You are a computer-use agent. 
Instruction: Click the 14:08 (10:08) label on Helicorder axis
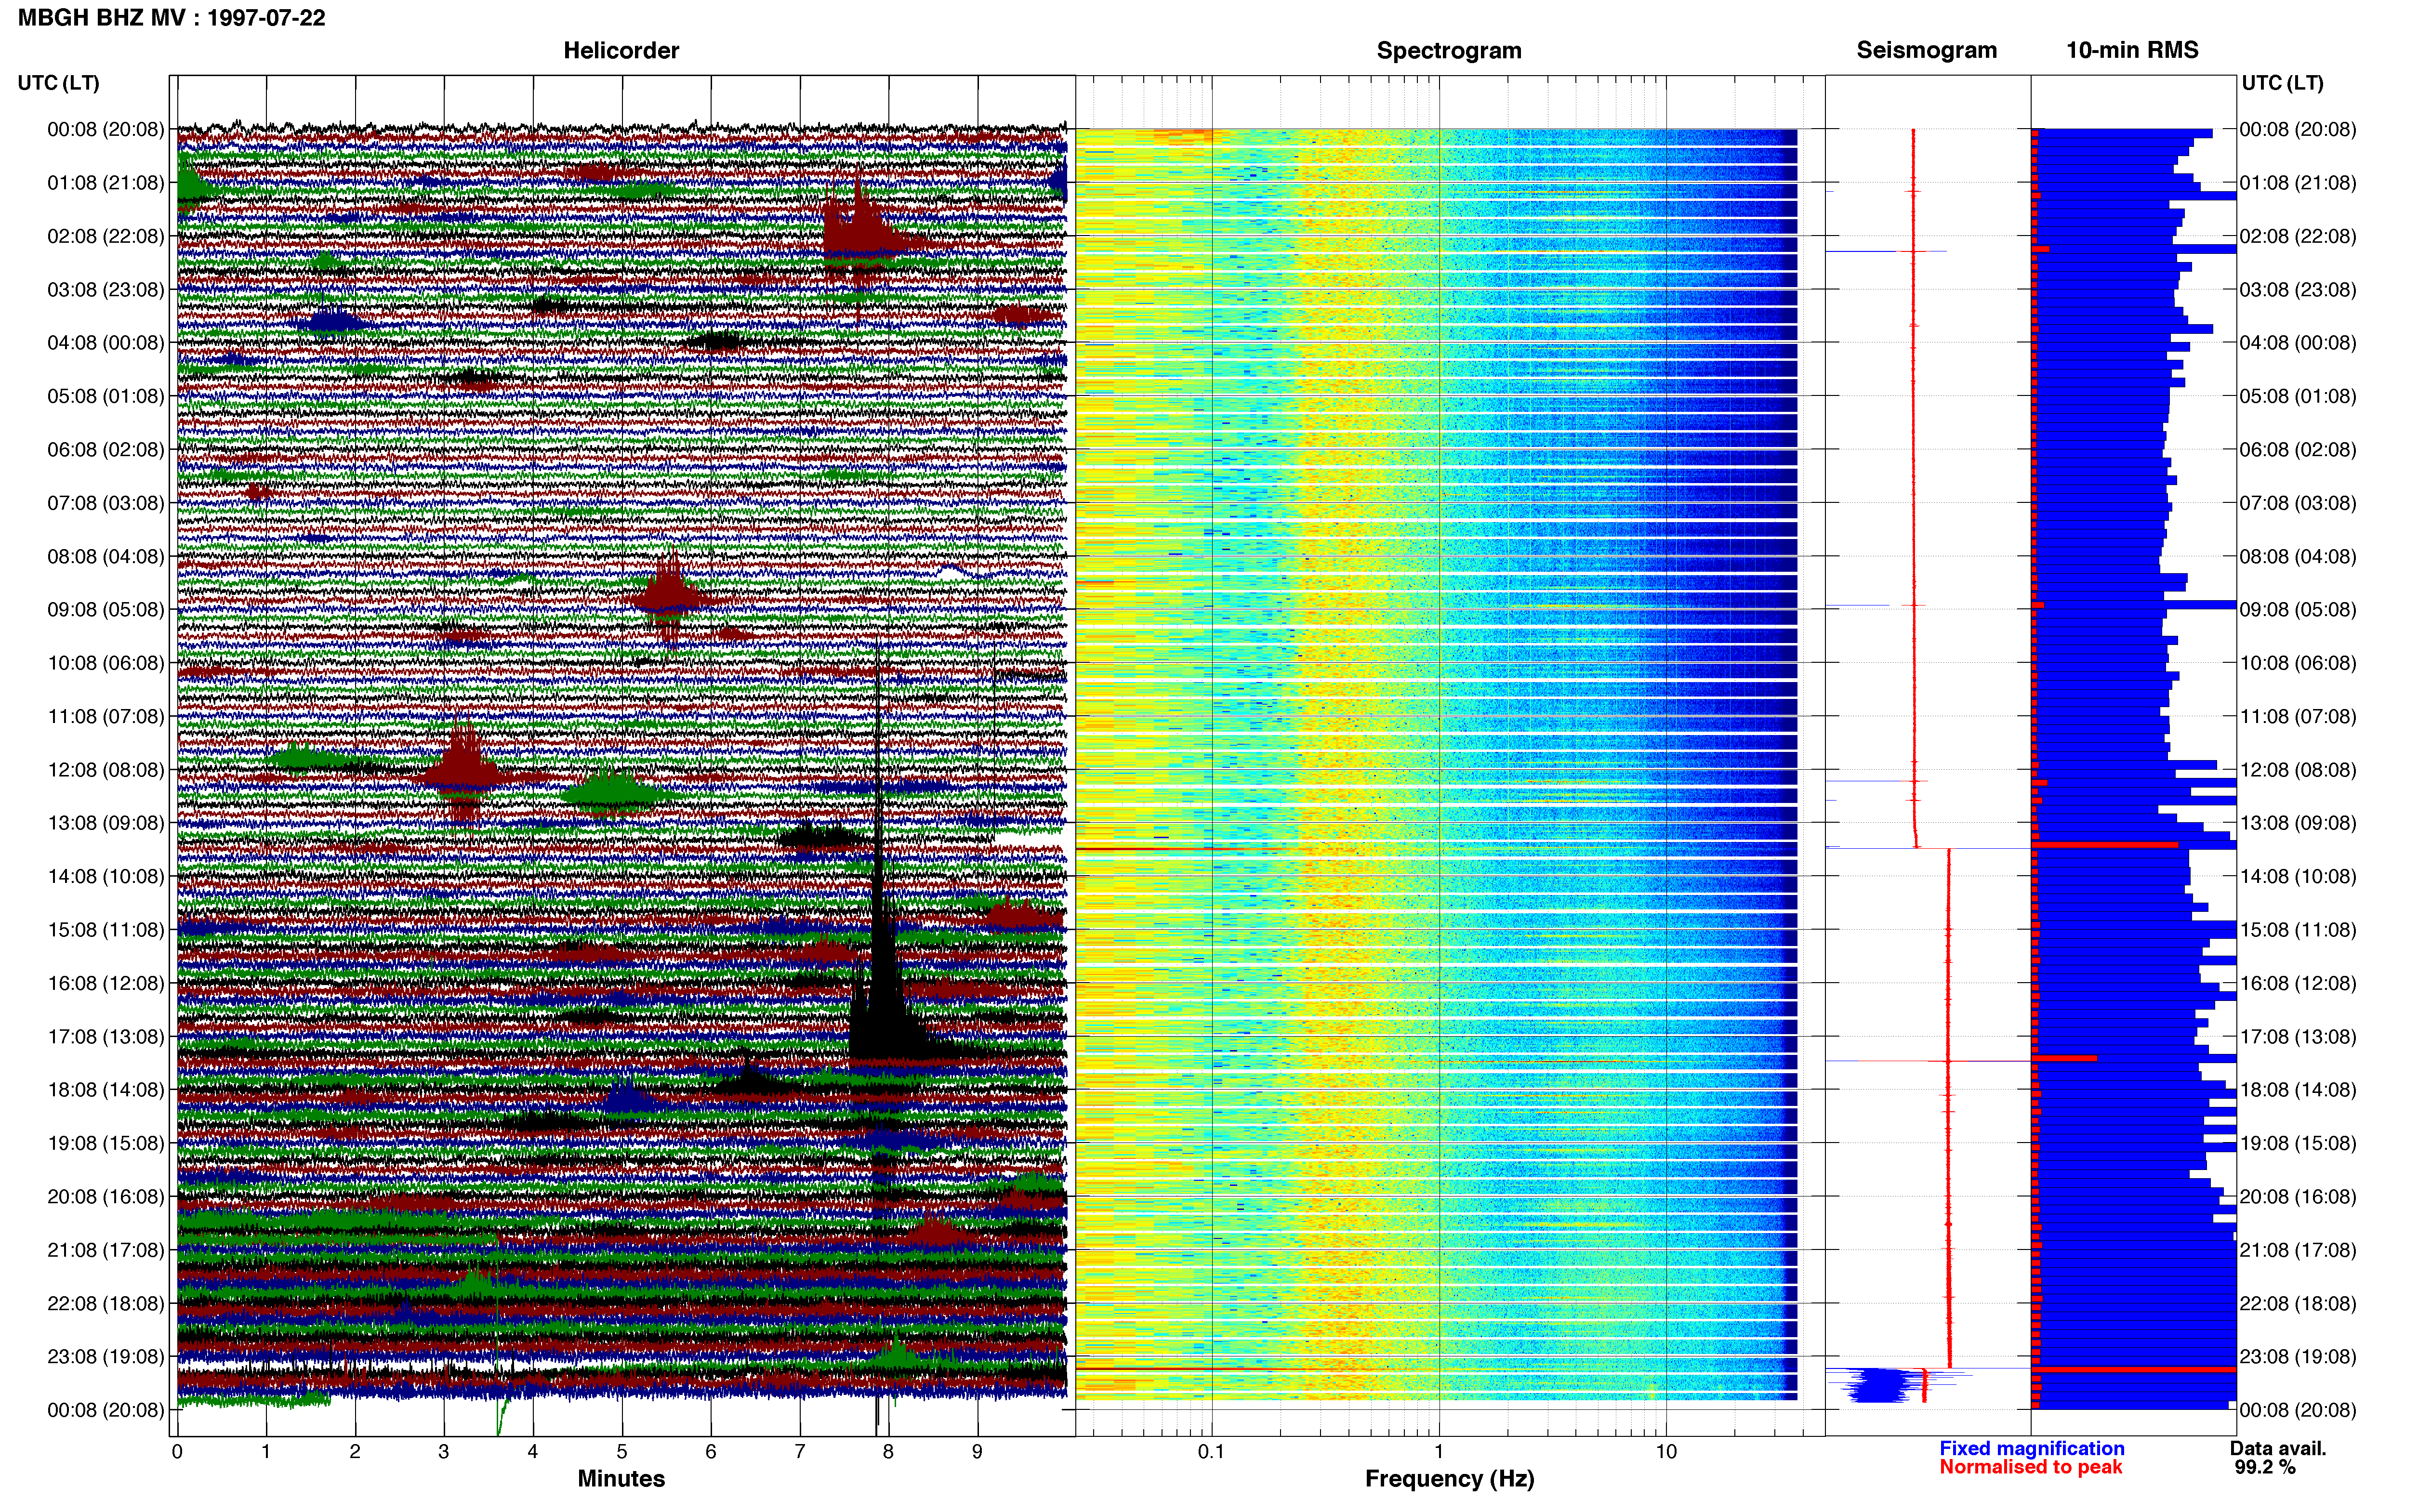tap(105, 877)
